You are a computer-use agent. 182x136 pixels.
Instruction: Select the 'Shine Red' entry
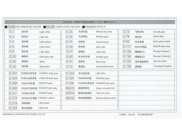(158, 36)
